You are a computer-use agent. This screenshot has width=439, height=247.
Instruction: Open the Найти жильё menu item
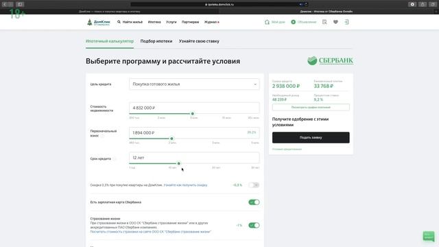(132, 22)
